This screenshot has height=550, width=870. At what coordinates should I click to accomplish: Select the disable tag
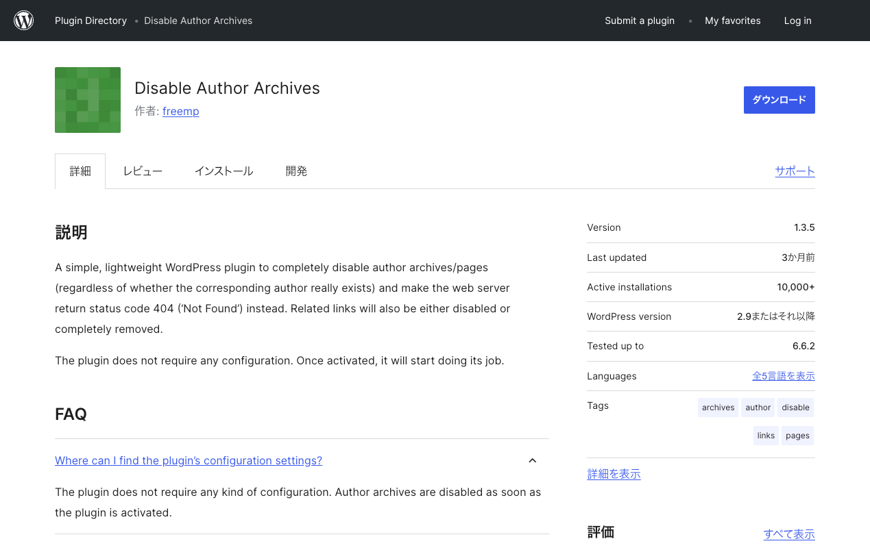[796, 408]
